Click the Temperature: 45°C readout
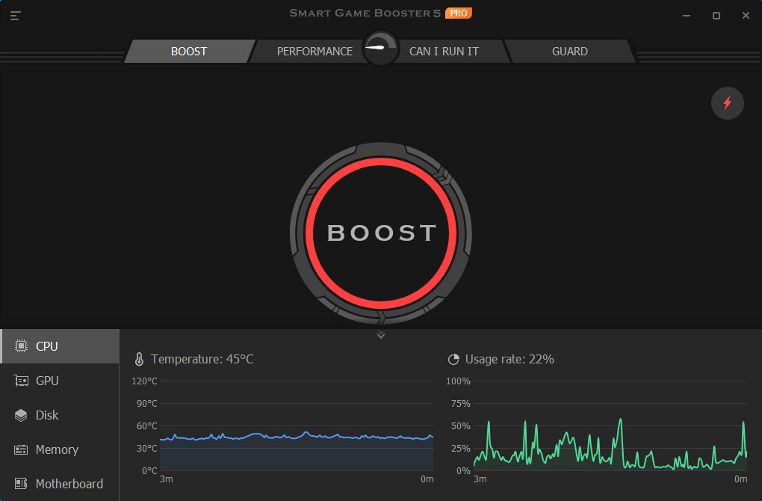The height and width of the screenshot is (501, 762). tap(200, 359)
